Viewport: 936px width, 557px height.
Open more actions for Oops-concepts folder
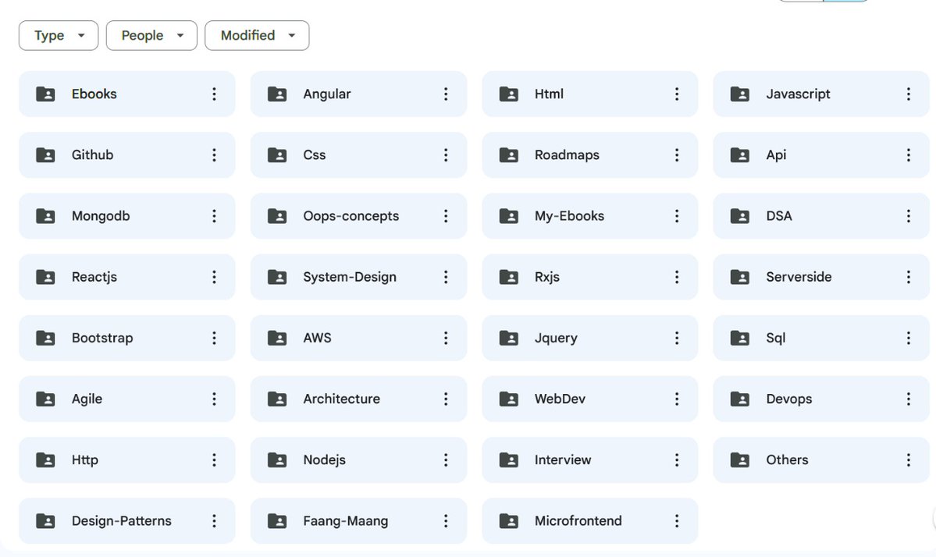(445, 216)
